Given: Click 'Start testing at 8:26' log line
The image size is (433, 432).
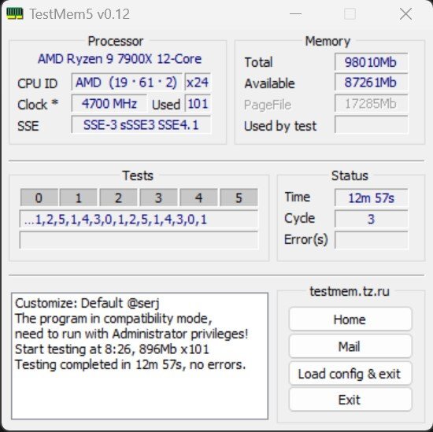Looking at the screenshot, I should pos(112,349).
